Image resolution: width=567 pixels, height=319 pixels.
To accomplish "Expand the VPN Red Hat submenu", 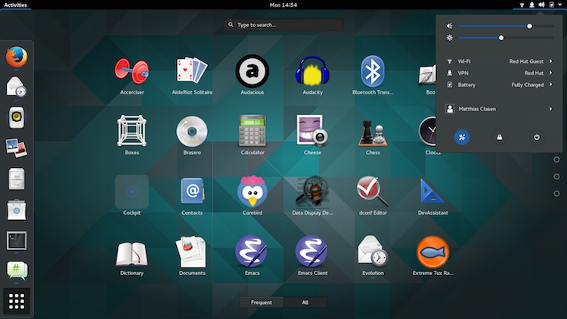I will point(499,73).
